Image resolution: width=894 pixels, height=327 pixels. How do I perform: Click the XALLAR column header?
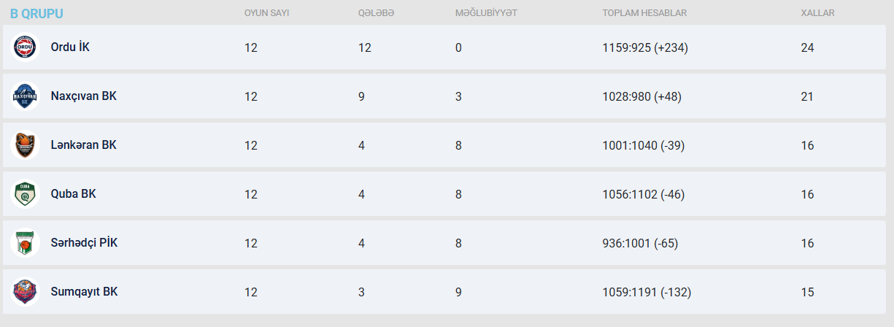click(817, 13)
